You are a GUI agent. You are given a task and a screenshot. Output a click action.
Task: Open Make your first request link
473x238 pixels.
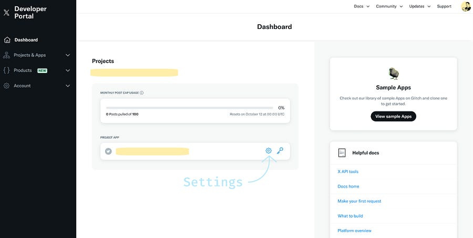(x=359, y=201)
